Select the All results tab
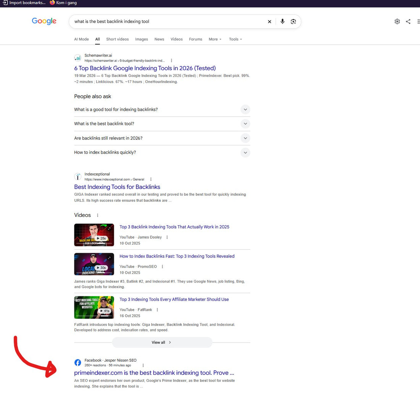Screen dimensions: 420x396 97,39
